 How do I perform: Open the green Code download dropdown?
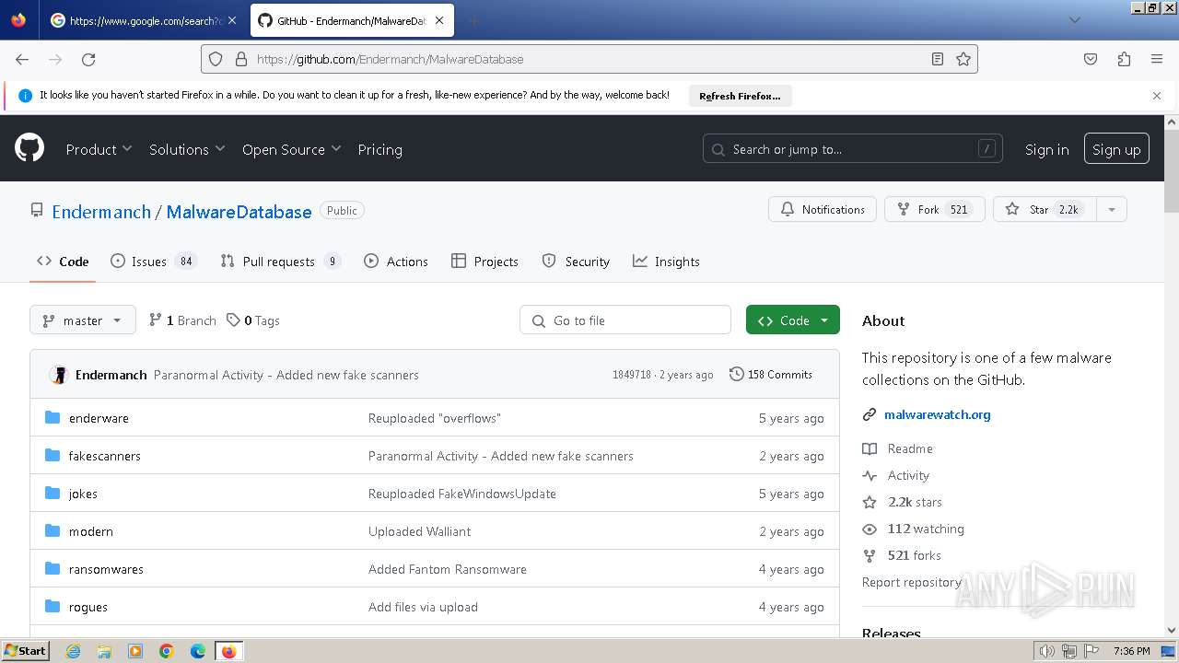793,320
